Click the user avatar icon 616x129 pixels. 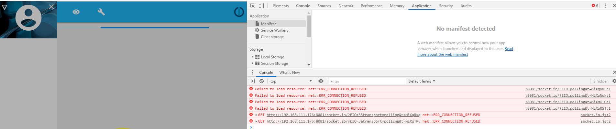[x=28, y=18]
